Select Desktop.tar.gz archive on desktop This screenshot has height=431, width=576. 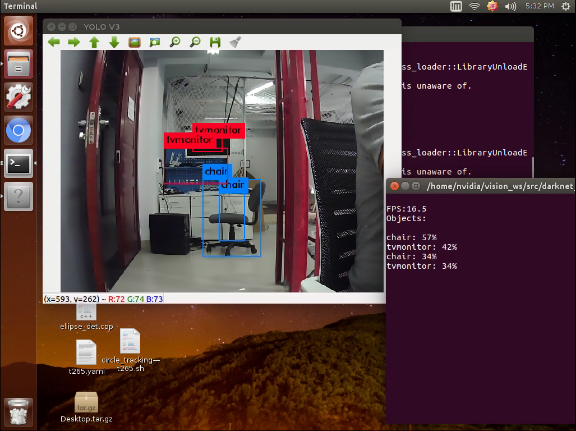pyautogui.click(x=86, y=407)
